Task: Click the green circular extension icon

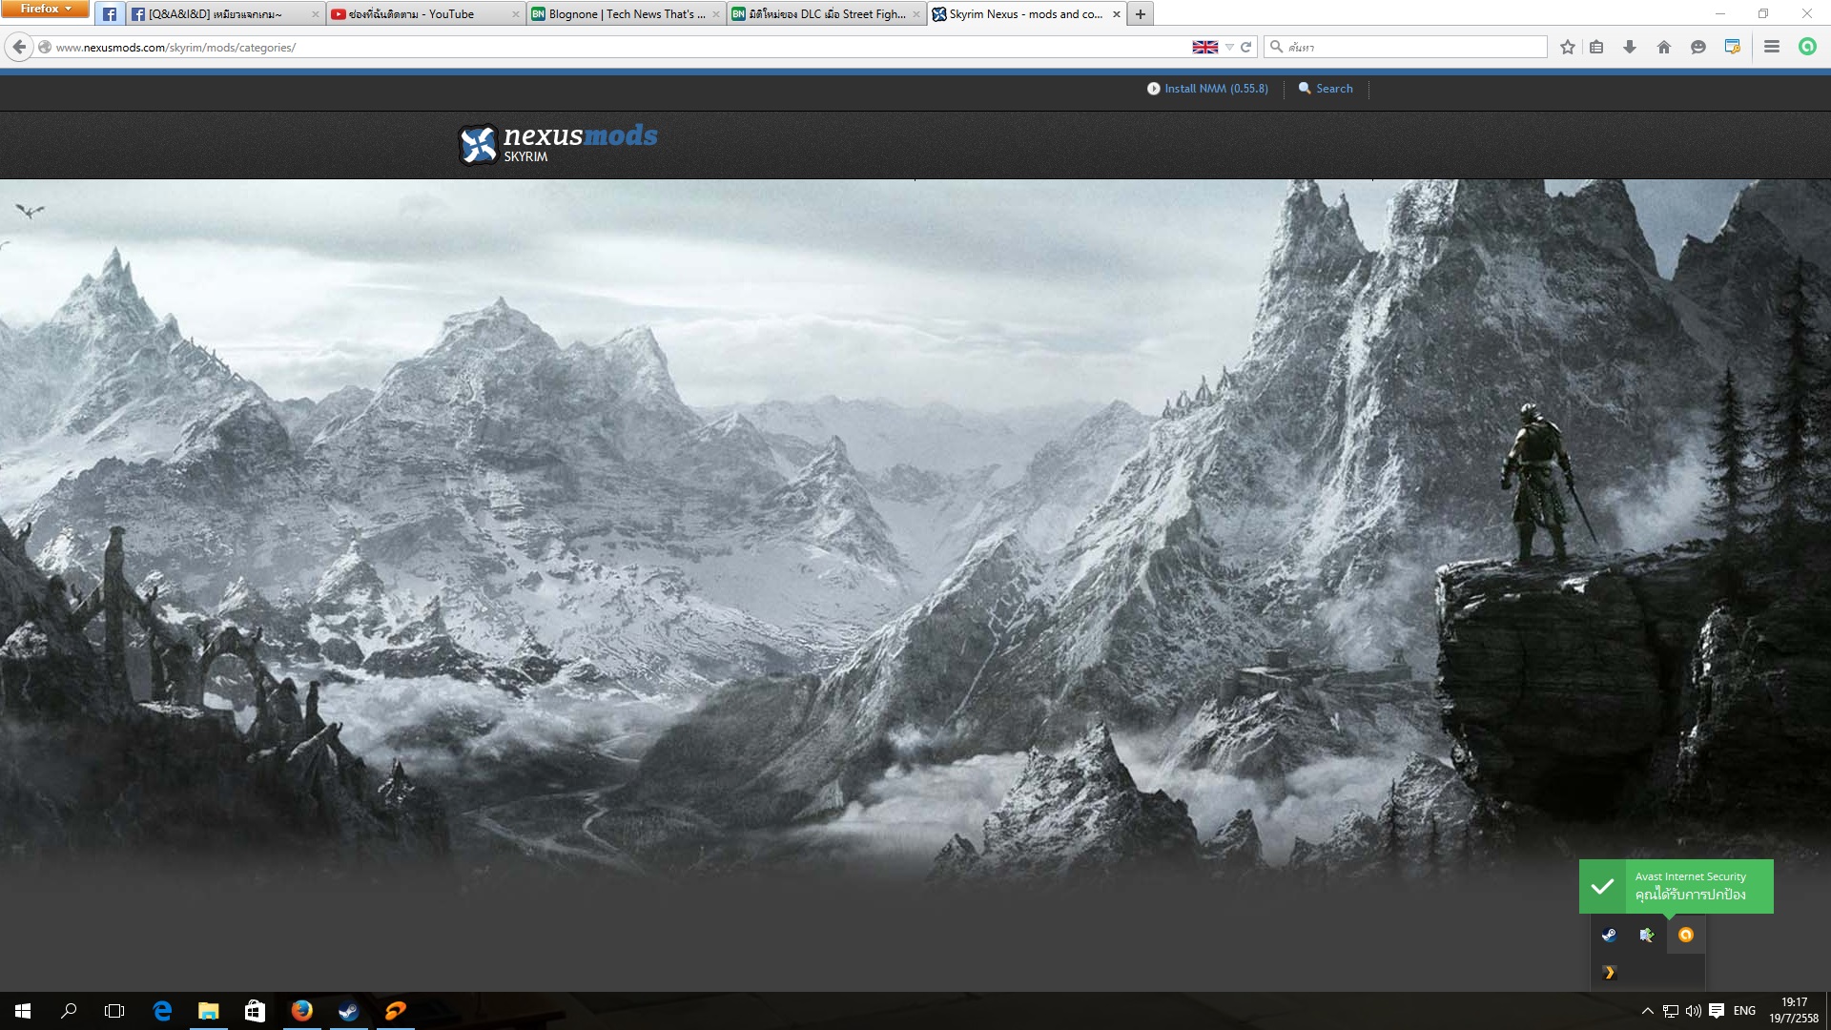Action: (x=1807, y=47)
